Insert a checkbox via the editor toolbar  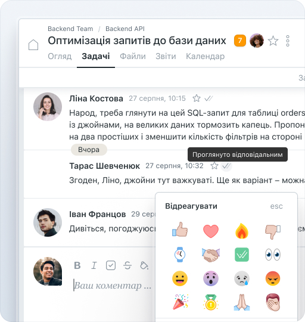[111, 265]
